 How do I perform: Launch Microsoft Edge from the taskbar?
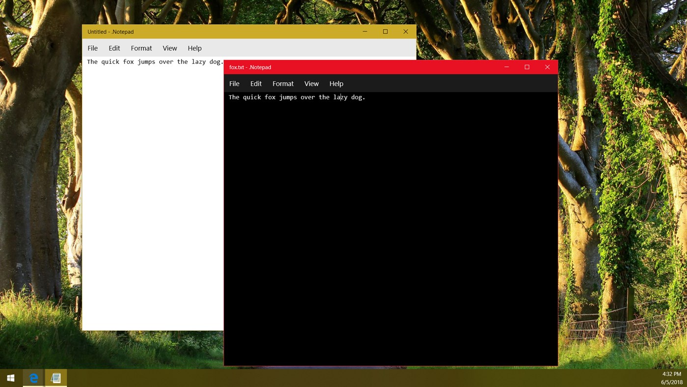coord(33,378)
